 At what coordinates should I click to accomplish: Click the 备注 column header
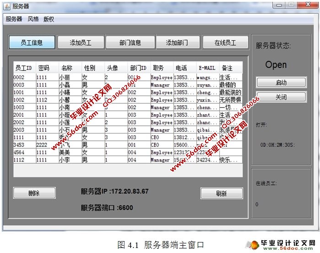click(231, 68)
